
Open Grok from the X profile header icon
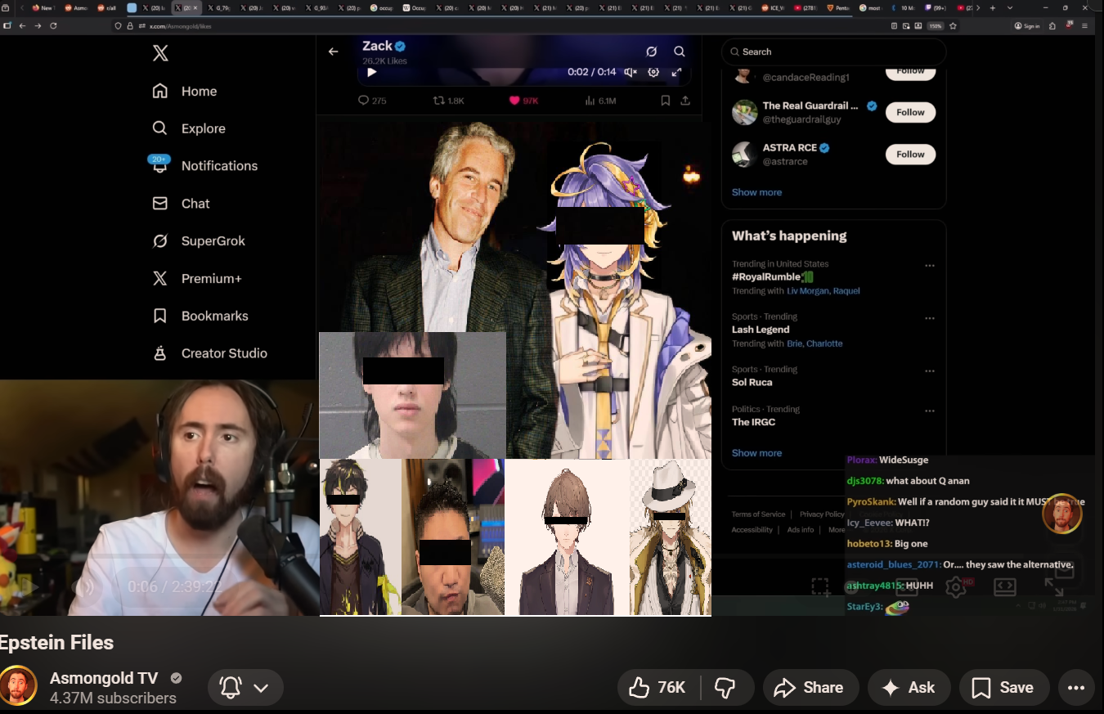click(652, 52)
